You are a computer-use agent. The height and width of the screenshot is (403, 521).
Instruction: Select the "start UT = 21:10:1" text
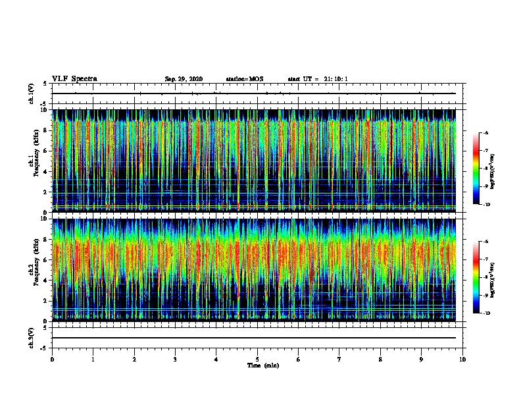(x=318, y=79)
